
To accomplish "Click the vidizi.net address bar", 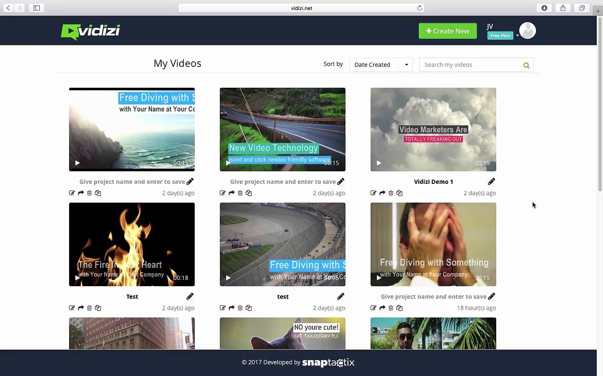I will pos(301,8).
